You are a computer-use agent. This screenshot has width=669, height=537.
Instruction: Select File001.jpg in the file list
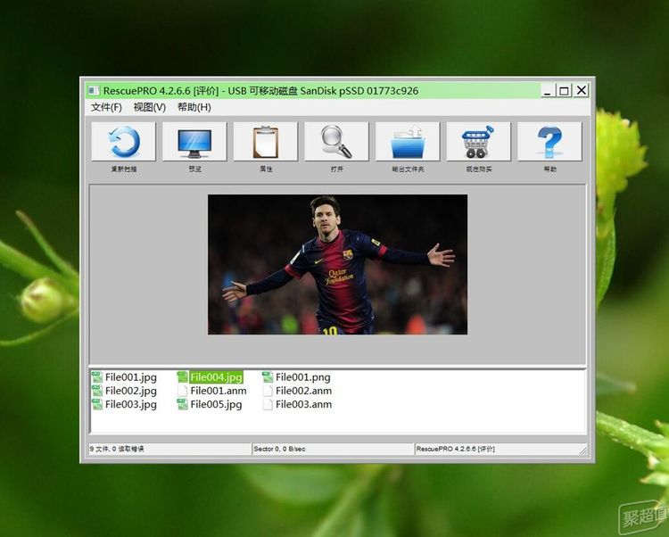(x=131, y=377)
